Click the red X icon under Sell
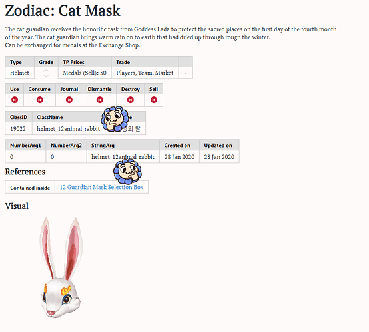The width and height of the screenshot is (369, 332). click(x=154, y=100)
